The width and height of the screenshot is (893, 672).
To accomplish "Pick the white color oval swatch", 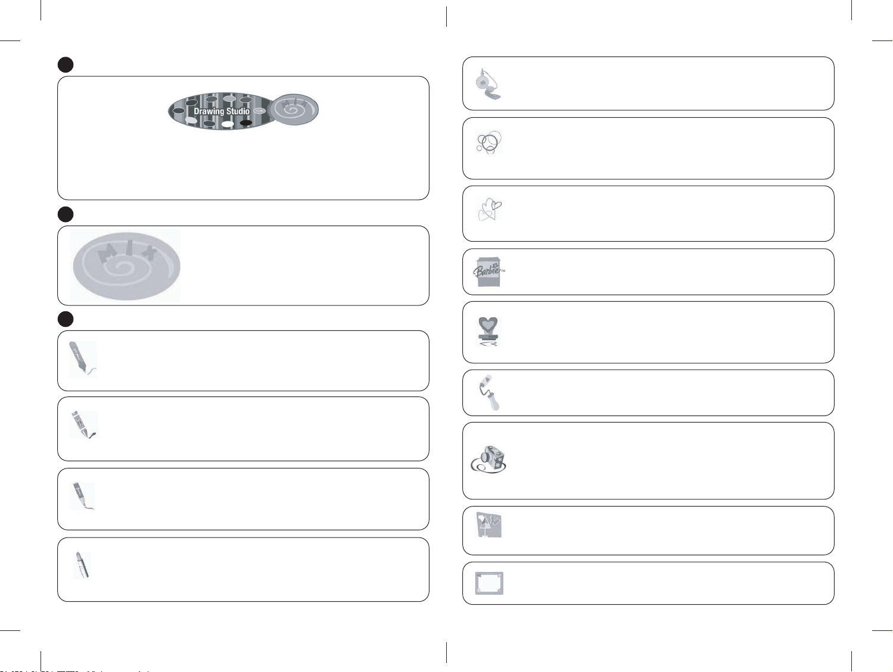I will (228, 124).
